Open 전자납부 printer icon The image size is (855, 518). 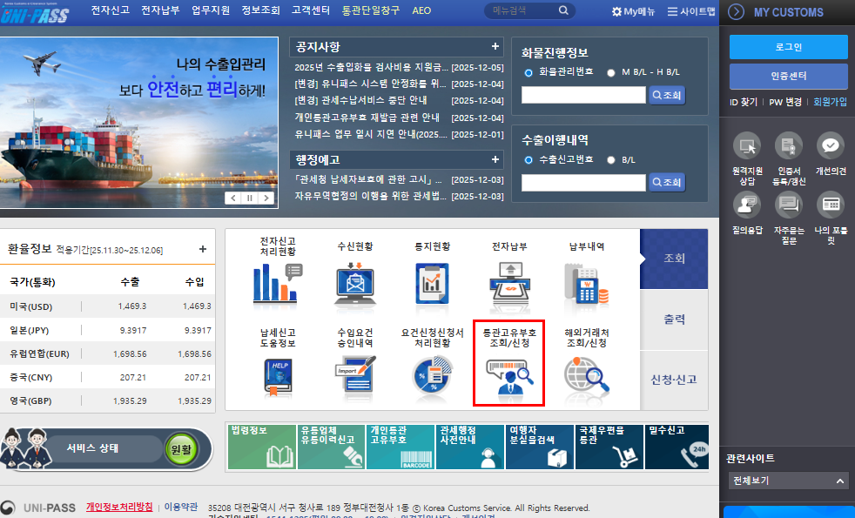click(509, 282)
